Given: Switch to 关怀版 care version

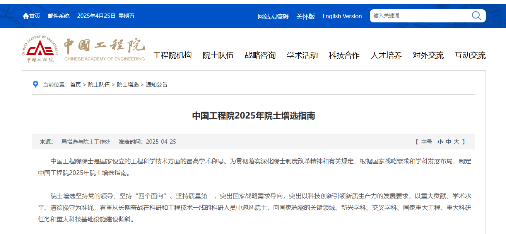Looking at the screenshot, I should (x=306, y=16).
